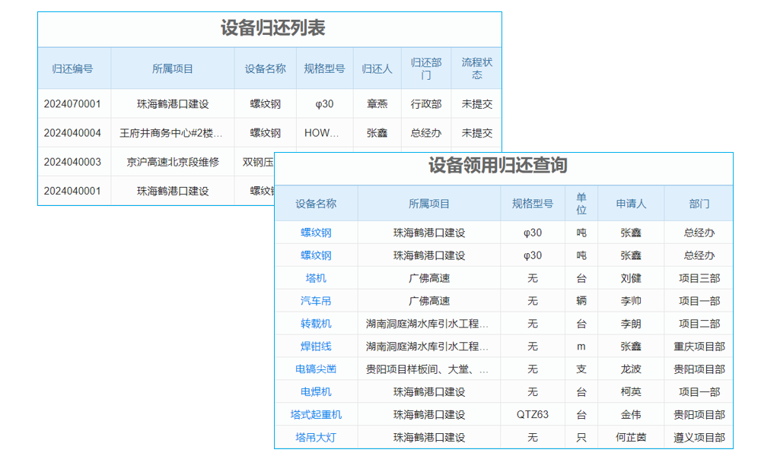761x456 pixels.
Task: Select the 转载机 equipment link
Action: click(x=316, y=324)
